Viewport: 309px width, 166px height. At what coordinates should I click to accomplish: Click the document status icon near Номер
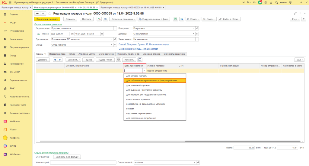[x=38, y=34]
